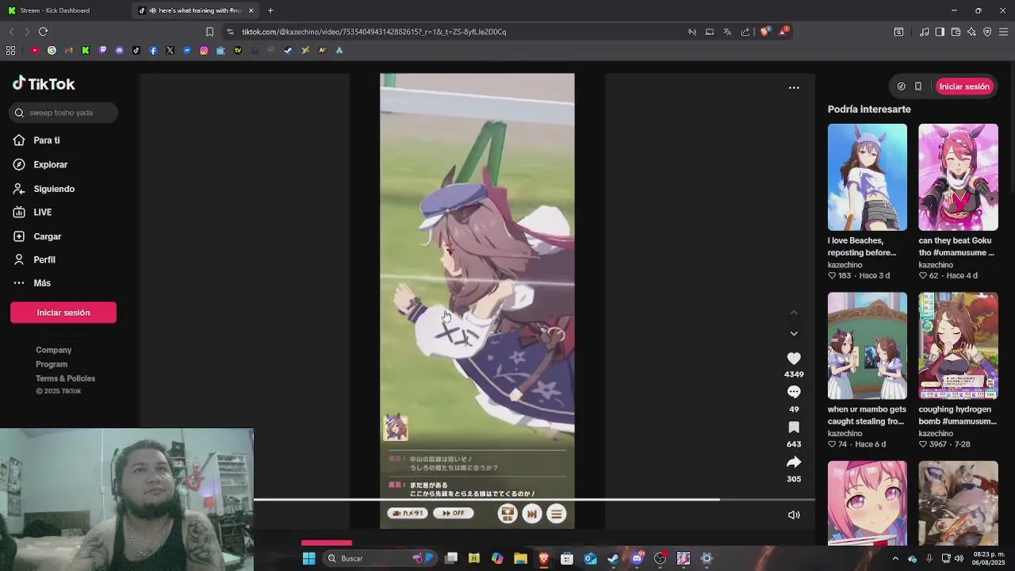
Task: Open Steam from the taskbar
Action: 613,558
